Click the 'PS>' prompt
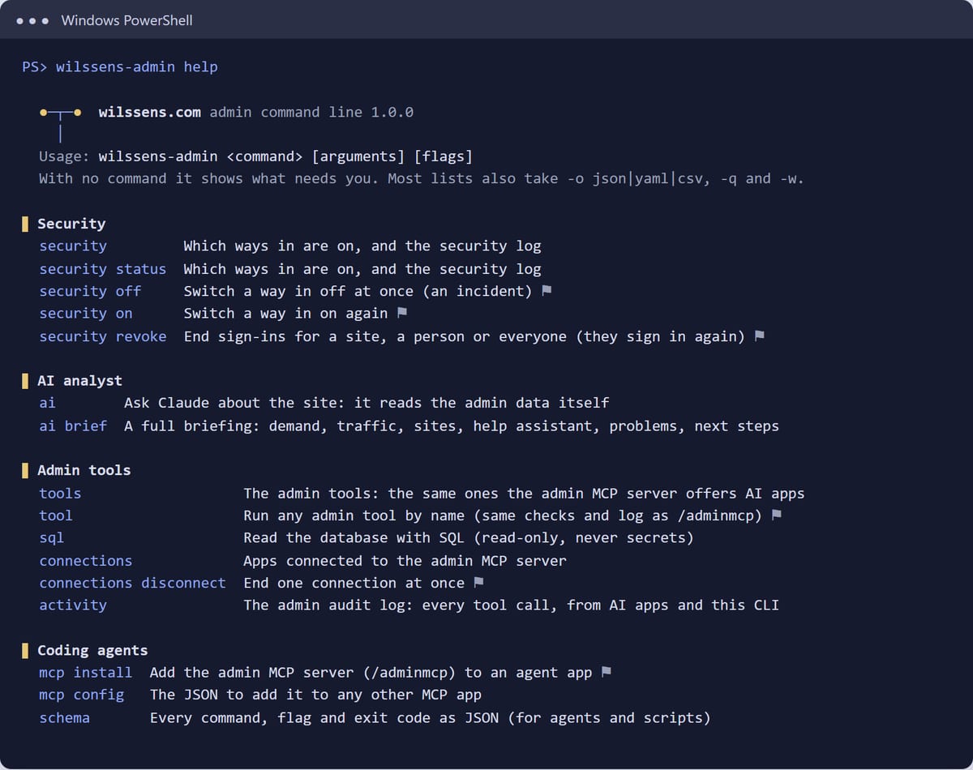The width and height of the screenshot is (973, 770). pyautogui.click(x=35, y=66)
